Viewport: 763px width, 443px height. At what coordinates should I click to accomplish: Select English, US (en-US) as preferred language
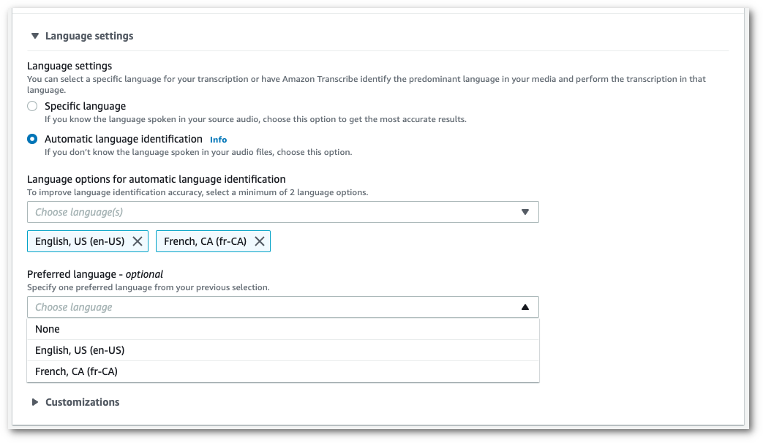click(80, 350)
